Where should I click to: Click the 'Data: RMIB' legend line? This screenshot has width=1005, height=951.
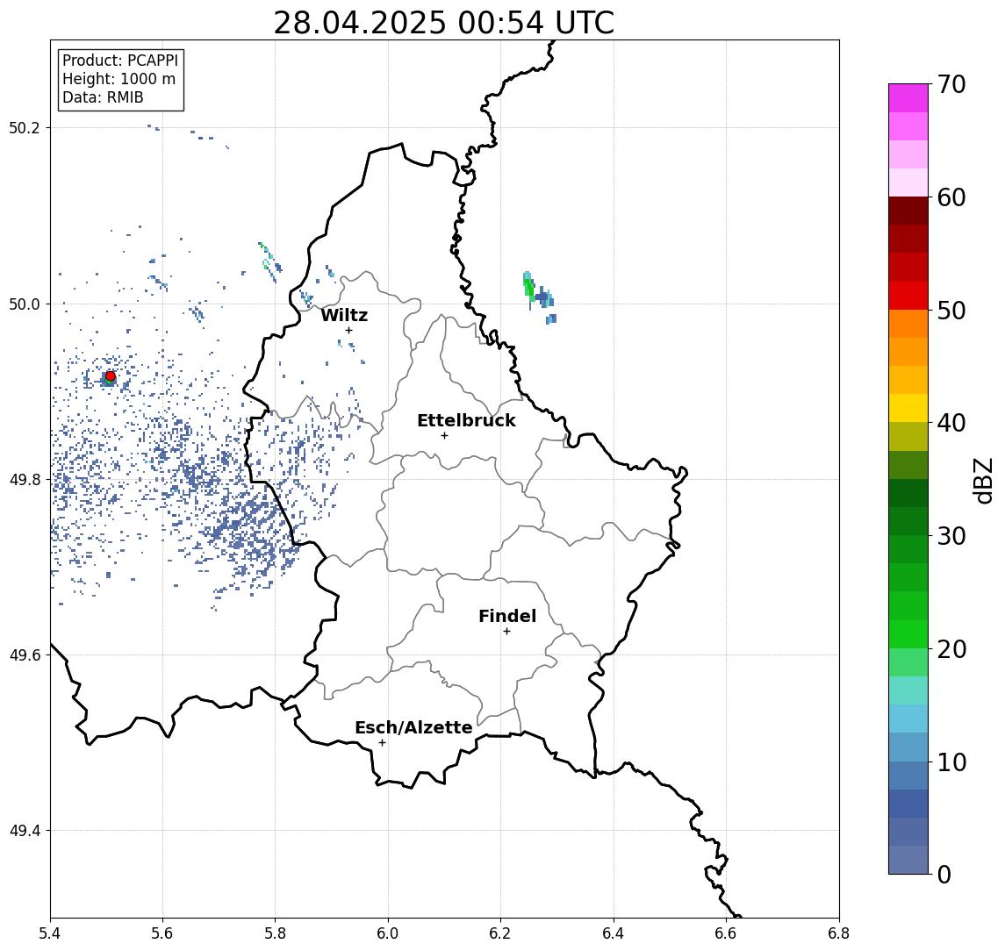[x=103, y=97]
